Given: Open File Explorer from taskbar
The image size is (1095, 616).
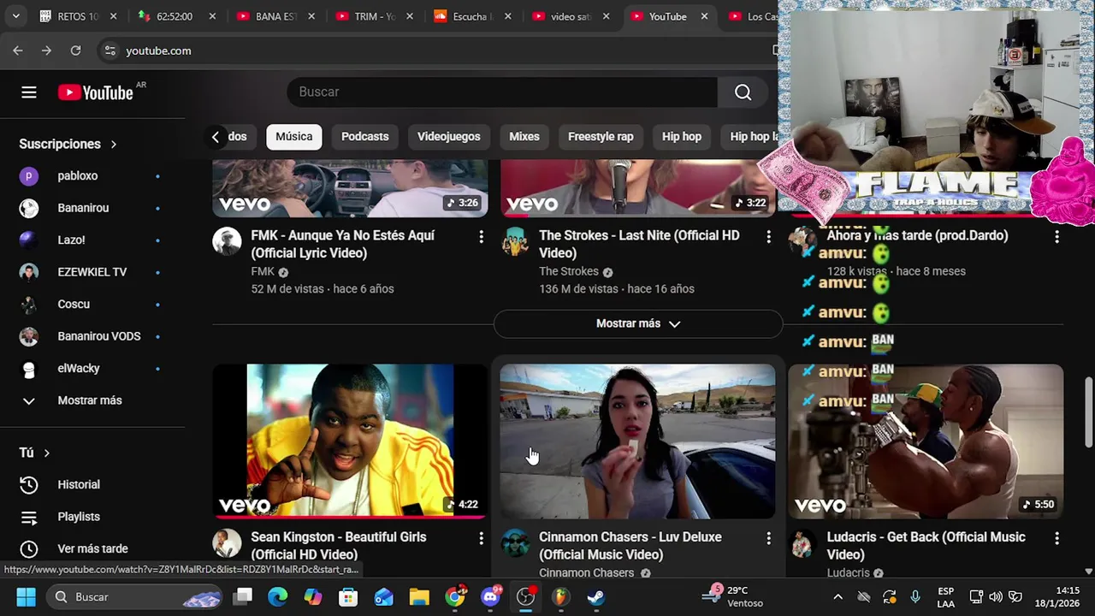Looking at the screenshot, I should point(419,597).
